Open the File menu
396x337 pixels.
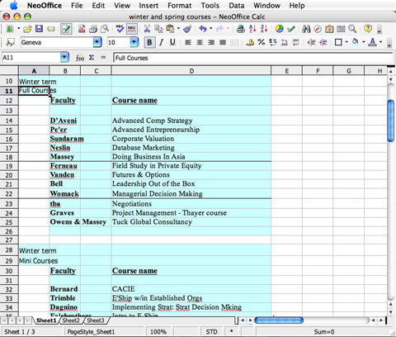click(x=77, y=6)
